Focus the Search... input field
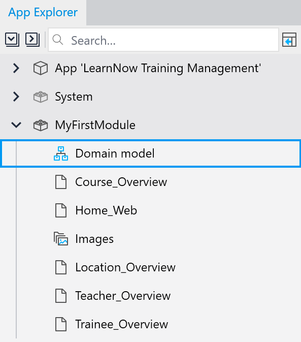This screenshot has height=342, width=301. [x=163, y=40]
